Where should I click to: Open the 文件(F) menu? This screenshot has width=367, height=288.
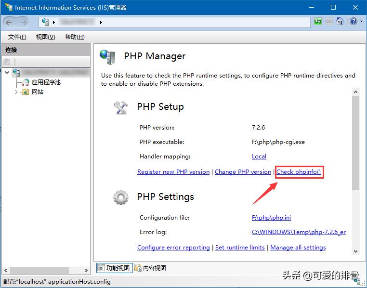point(17,37)
